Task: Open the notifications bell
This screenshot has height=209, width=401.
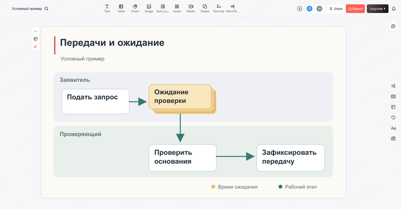Action: pos(394,9)
